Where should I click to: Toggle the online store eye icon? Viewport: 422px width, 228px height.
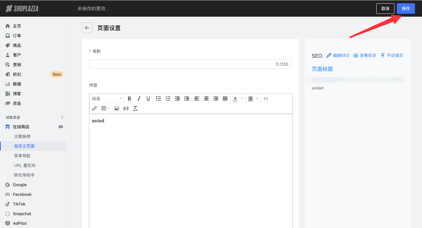point(61,127)
